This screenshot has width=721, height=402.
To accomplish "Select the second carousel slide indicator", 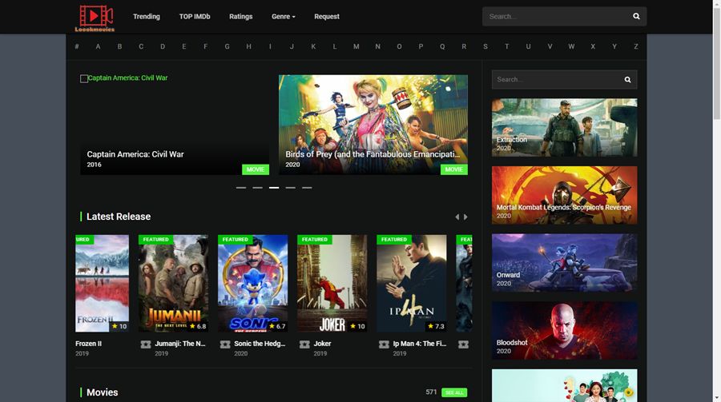I will (x=257, y=188).
